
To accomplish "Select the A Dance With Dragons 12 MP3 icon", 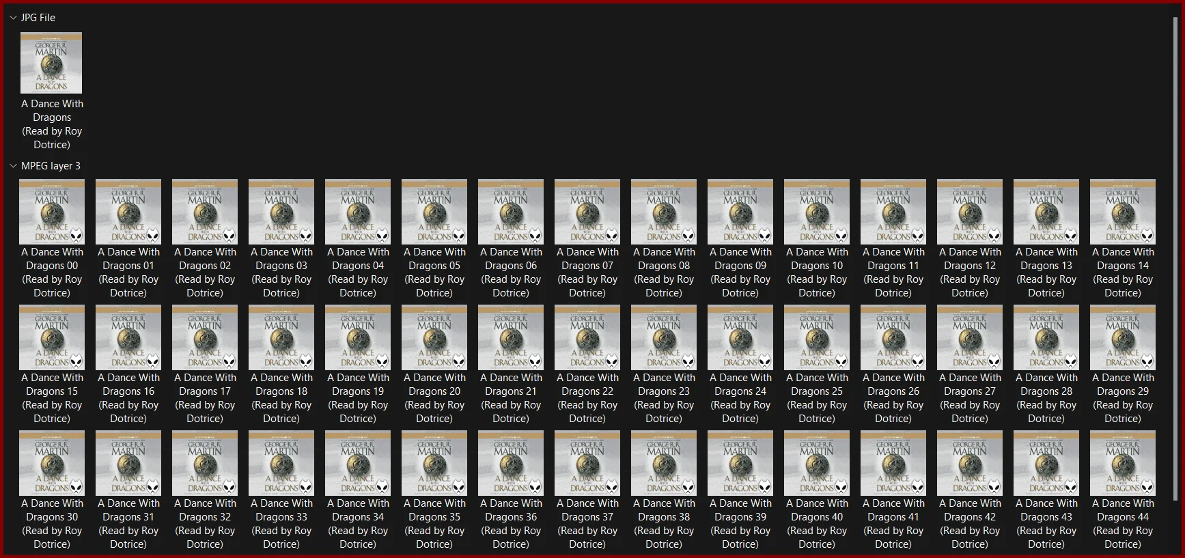I will 970,212.
